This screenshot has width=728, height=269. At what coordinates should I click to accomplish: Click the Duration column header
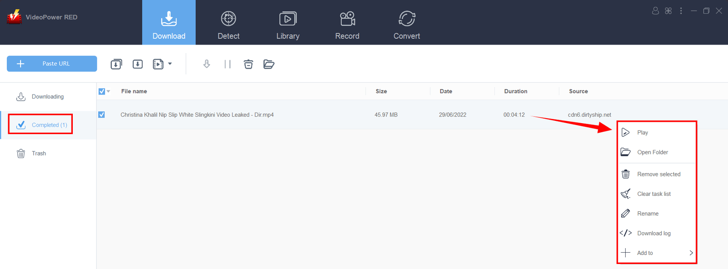(x=516, y=91)
